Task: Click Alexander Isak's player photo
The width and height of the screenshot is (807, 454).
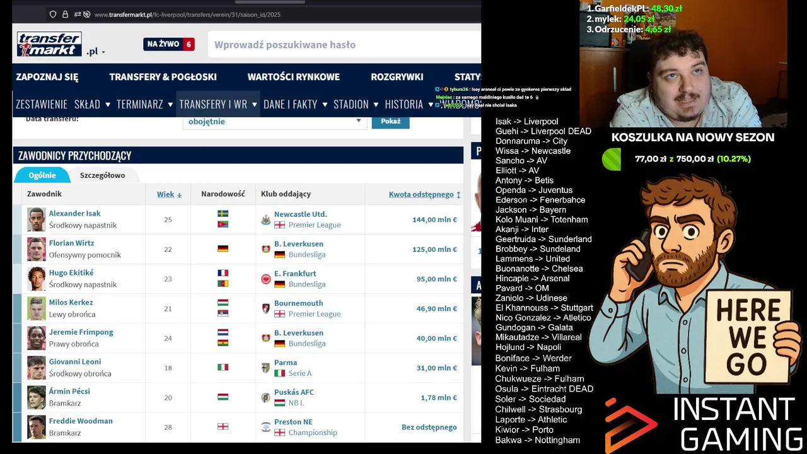Action: (x=37, y=219)
